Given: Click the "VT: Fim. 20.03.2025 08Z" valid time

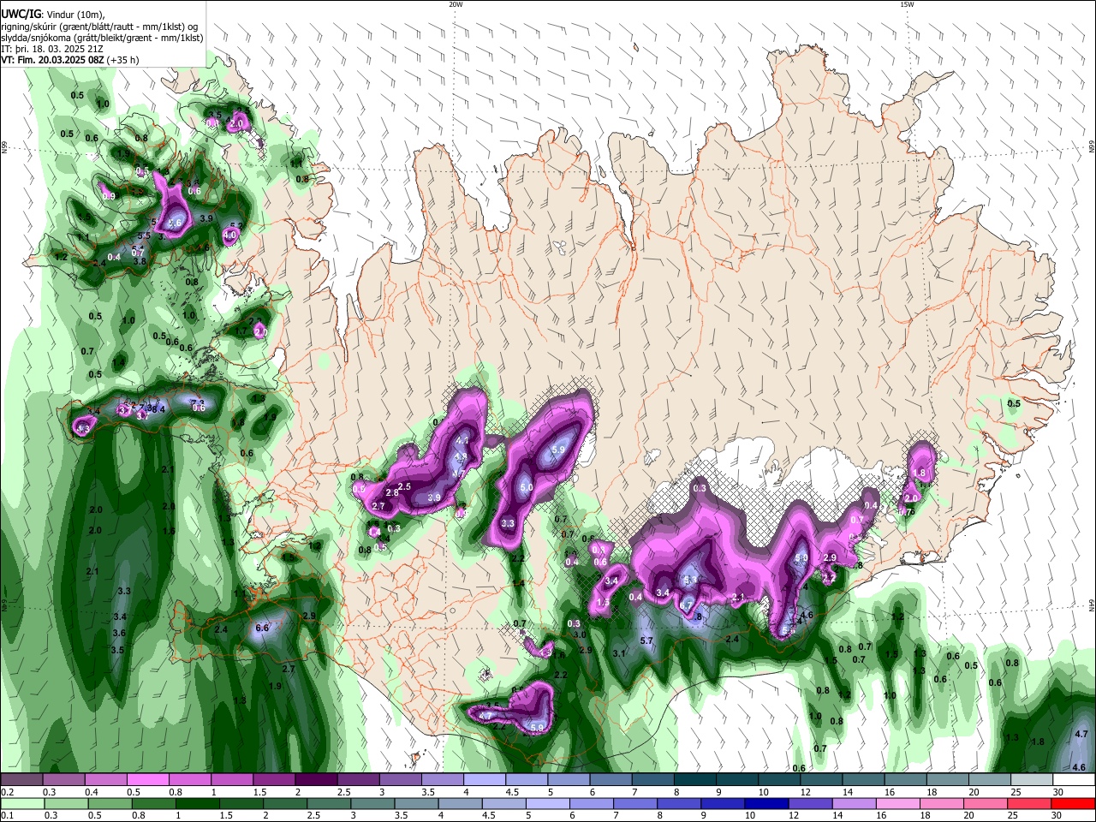Looking at the screenshot, I should point(52,61).
